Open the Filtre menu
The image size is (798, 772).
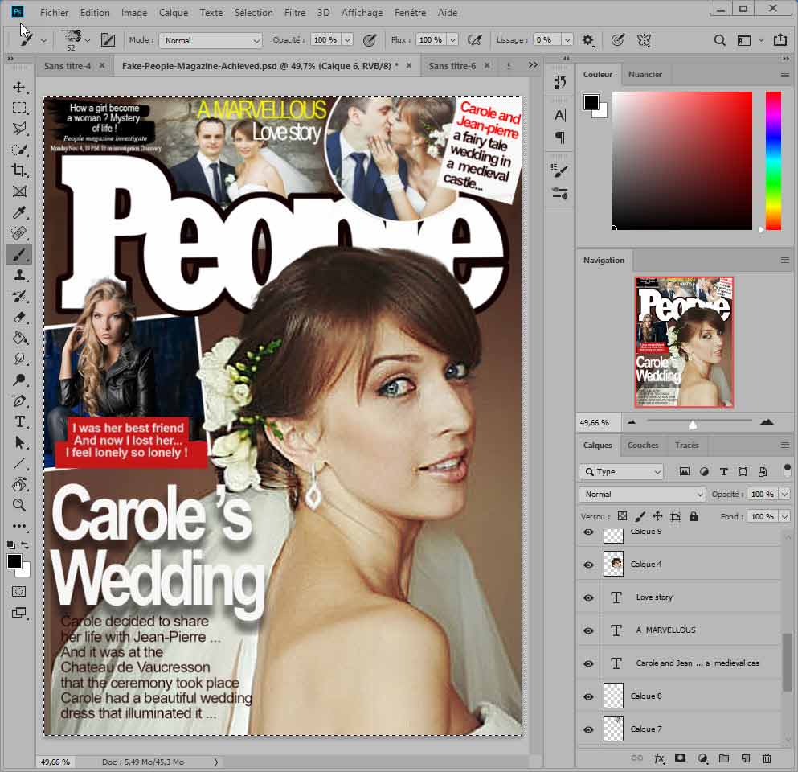[295, 13]
